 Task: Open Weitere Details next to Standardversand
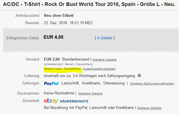104,60
